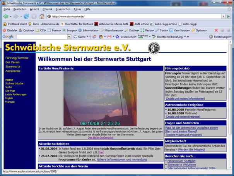Switch to the Français version link

[x=10, y=102]
